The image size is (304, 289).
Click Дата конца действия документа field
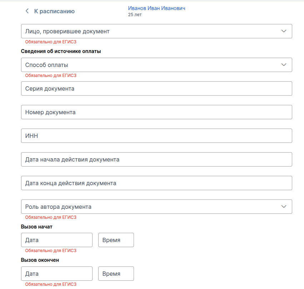click(156, 183)
